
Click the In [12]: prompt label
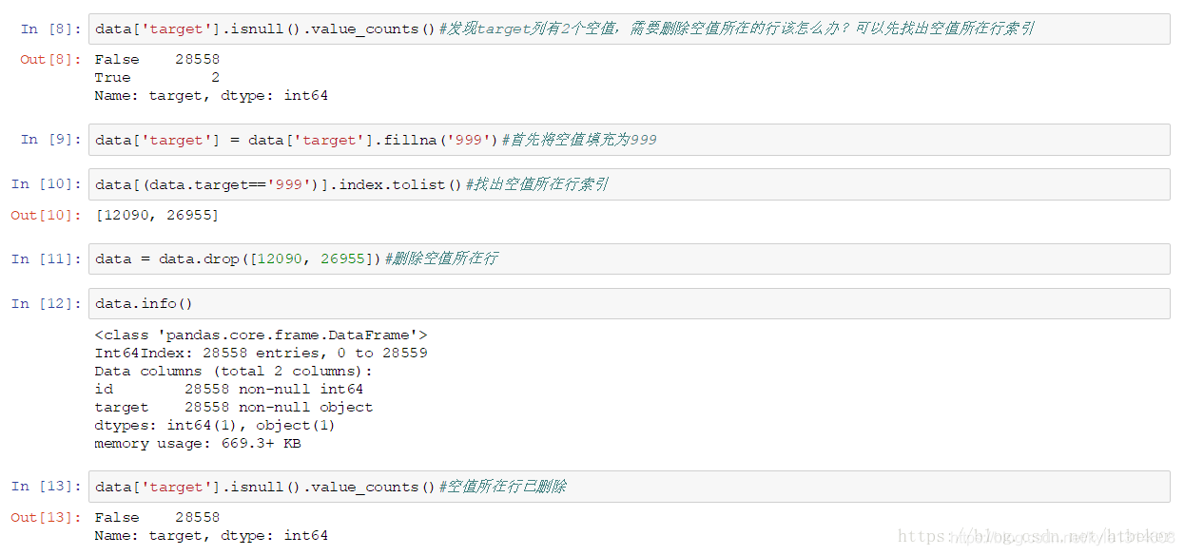click(x=47, y=303)
